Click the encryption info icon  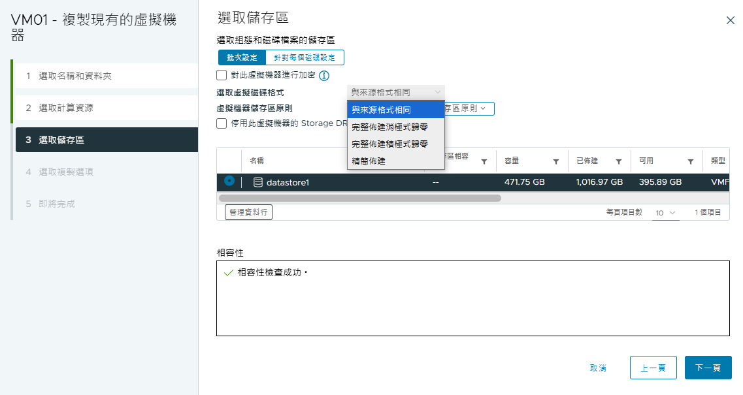(x=324, y=76)
